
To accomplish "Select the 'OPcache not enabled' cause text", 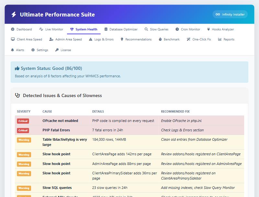I will point(60,121).
